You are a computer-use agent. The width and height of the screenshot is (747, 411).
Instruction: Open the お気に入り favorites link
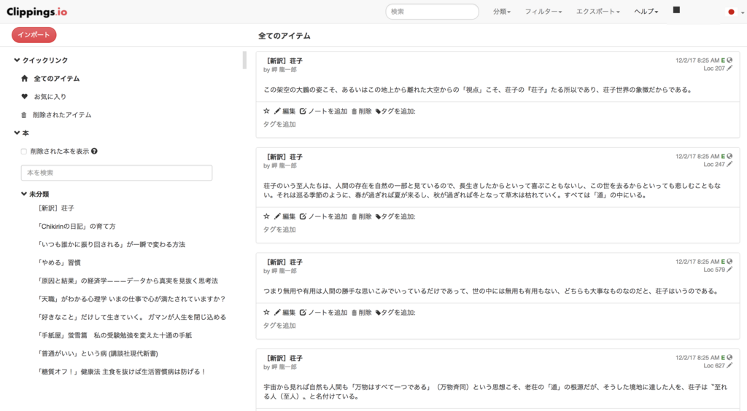pos(50,97)
